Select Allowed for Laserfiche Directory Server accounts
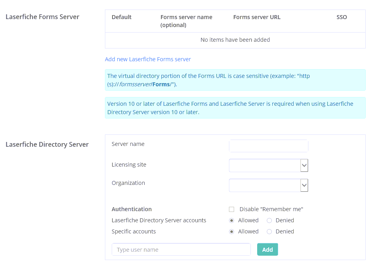The image size is (376, 270). point(232,220)
